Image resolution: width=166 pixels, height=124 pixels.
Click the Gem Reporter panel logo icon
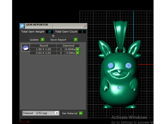(x=22, y=26)
